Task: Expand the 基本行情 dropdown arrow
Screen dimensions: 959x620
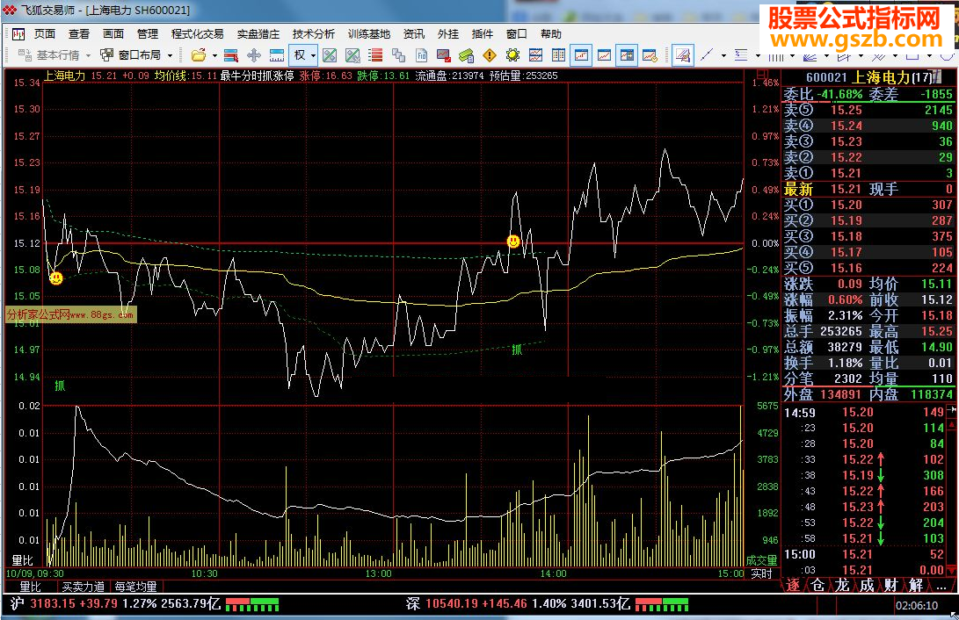Action: (88, 55)
